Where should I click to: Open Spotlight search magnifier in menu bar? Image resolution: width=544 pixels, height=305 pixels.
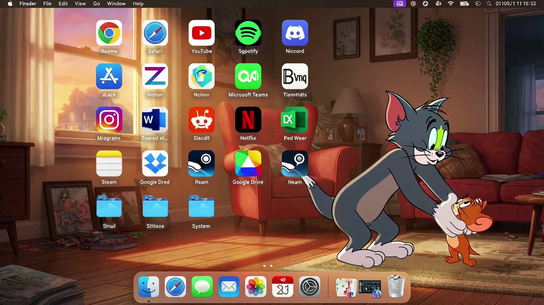tap(489, 4)
